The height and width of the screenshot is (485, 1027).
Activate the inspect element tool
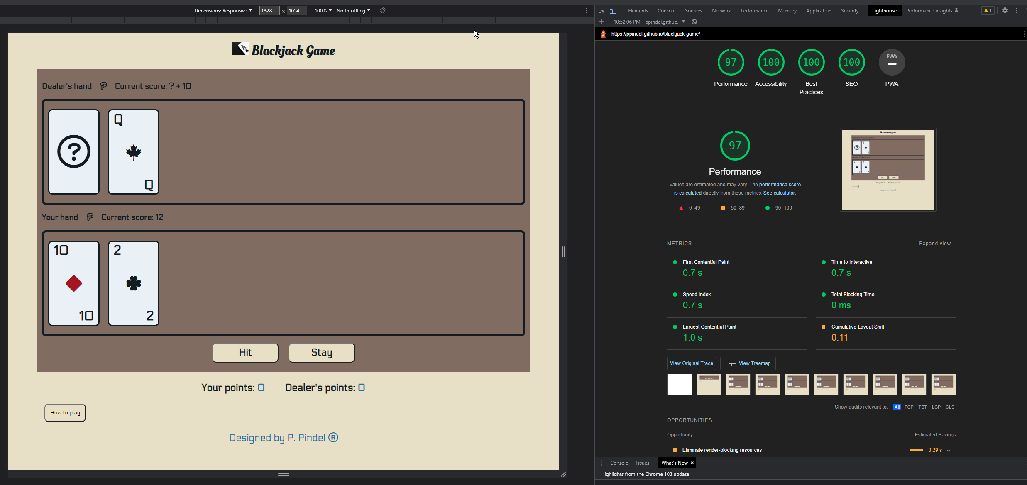tap(601, 10)
